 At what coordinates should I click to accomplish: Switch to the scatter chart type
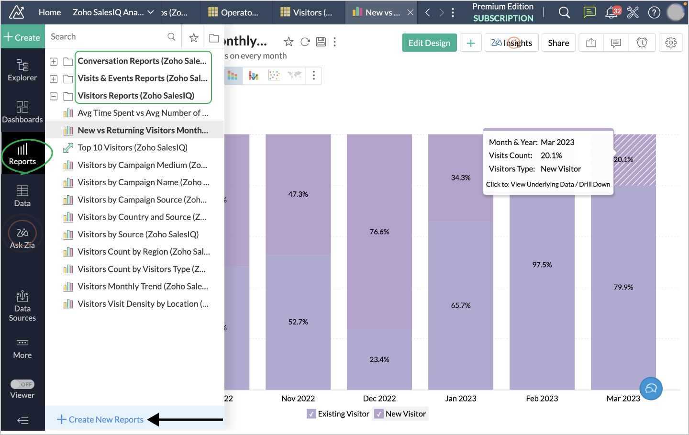click(274, 76)
